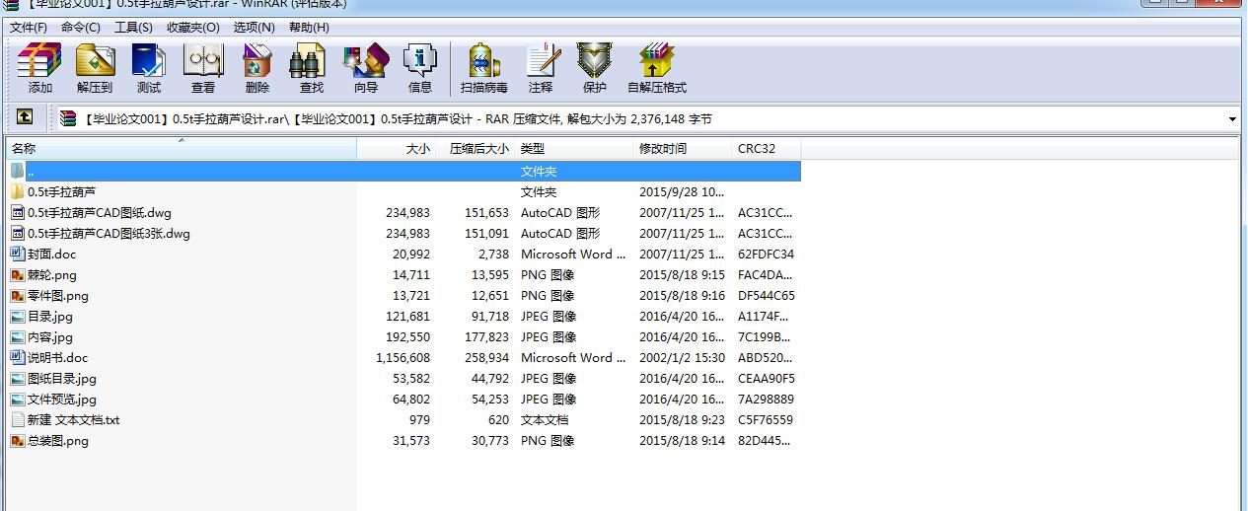1248x511 pixels.
Task: Click the 文本文档 type cell
Action: click(545, 420)
